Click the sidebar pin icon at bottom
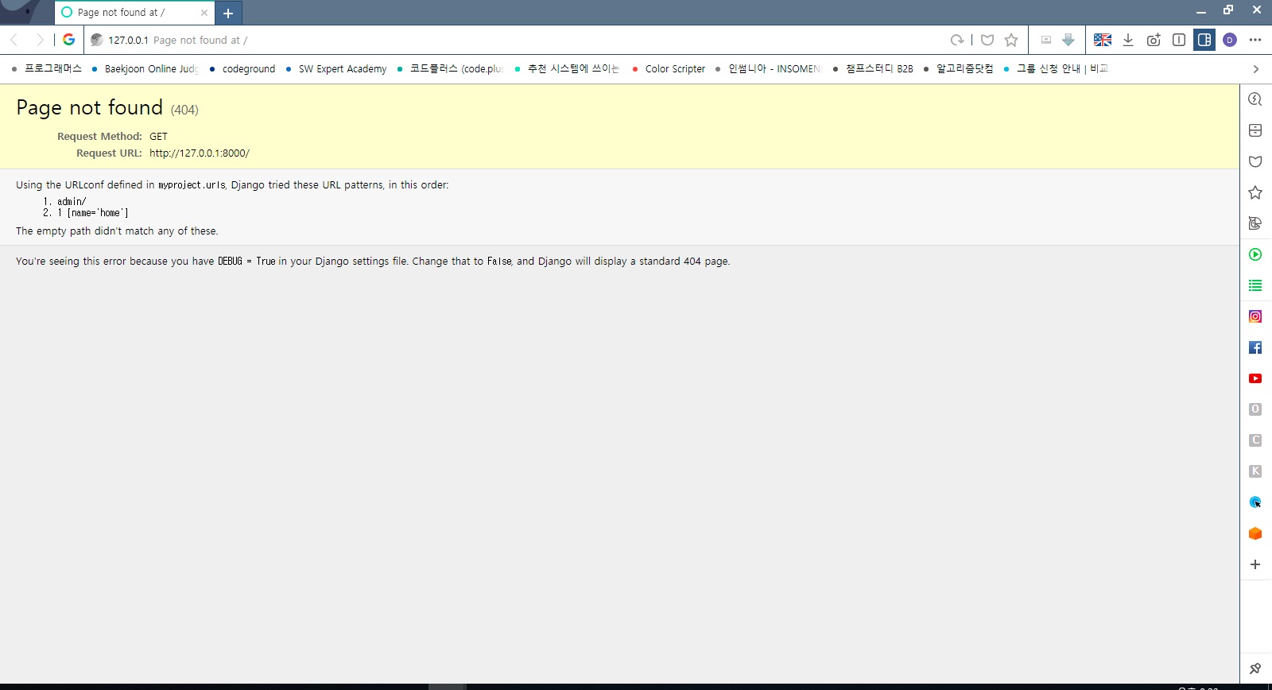The height and width of the screenshot is (690, 1272). click(1255, 669)
